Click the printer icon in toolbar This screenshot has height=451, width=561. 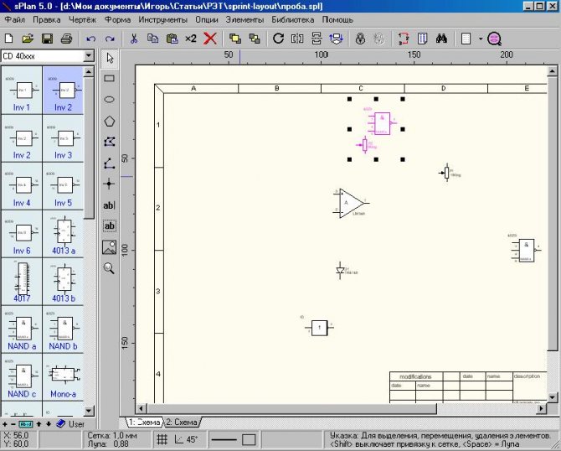tap(65, 39)
